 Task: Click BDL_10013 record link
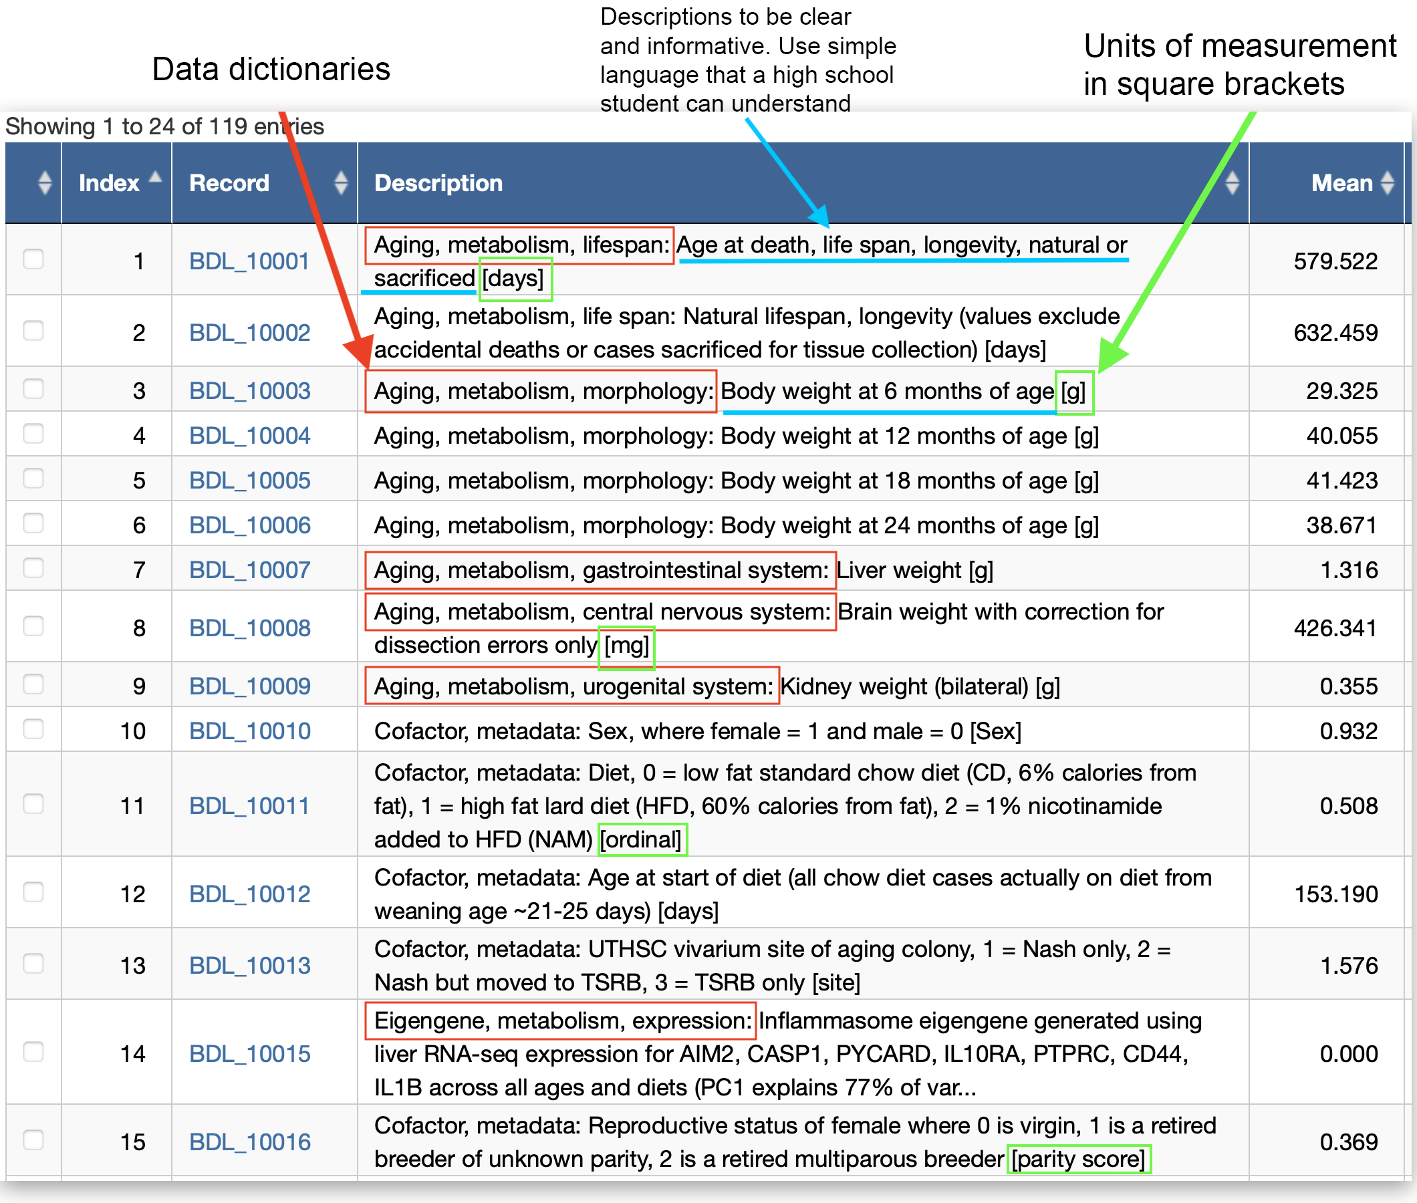point(249,966)
